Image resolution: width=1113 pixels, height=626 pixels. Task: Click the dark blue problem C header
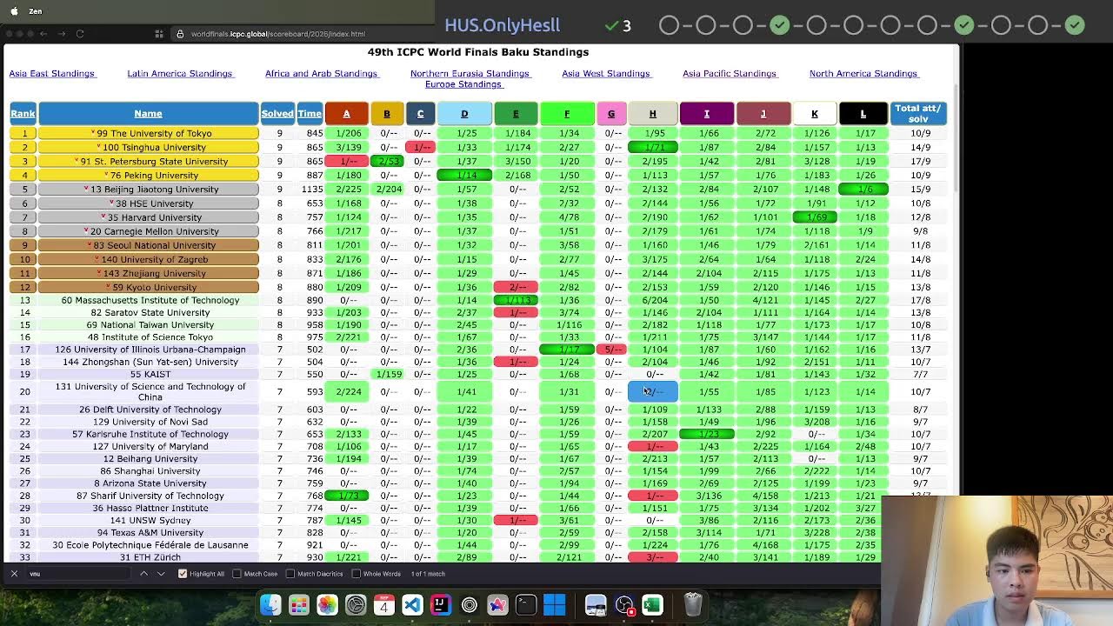coord(420,114)
